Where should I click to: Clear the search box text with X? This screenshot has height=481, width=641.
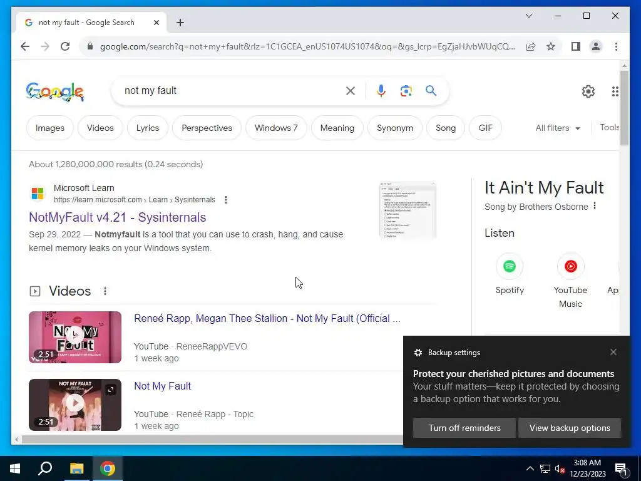click(351, 91)
